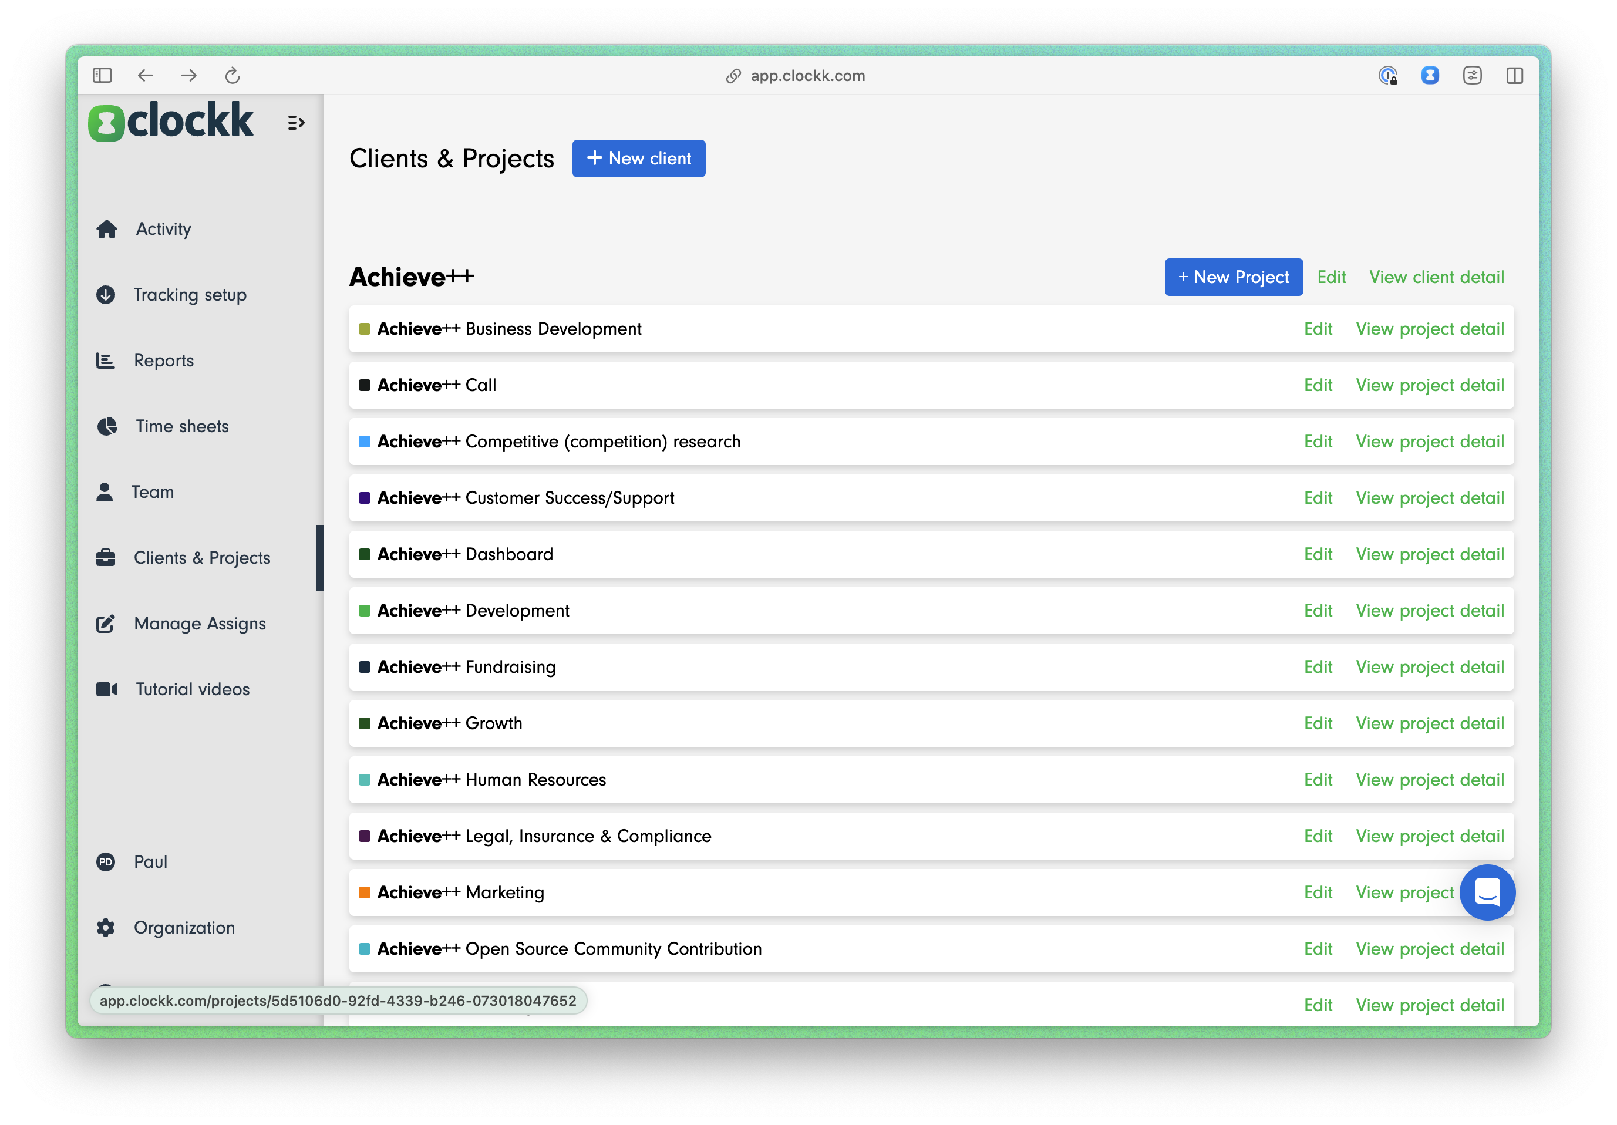Click orange color swatch for Marketing

(x=365, y=892)
